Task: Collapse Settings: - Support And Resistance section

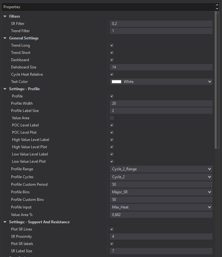Action: (x=5, y=222)
